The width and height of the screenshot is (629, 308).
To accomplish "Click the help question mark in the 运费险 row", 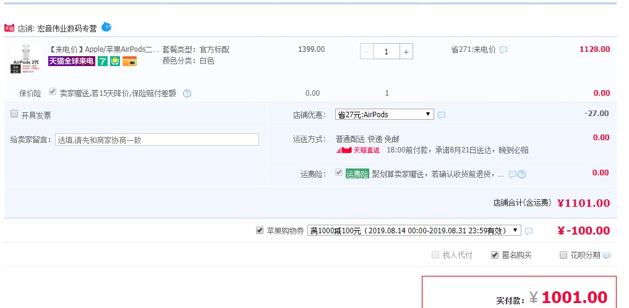I will coord(521,175).
